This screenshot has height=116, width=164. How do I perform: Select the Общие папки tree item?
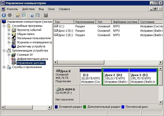[25, 34]
